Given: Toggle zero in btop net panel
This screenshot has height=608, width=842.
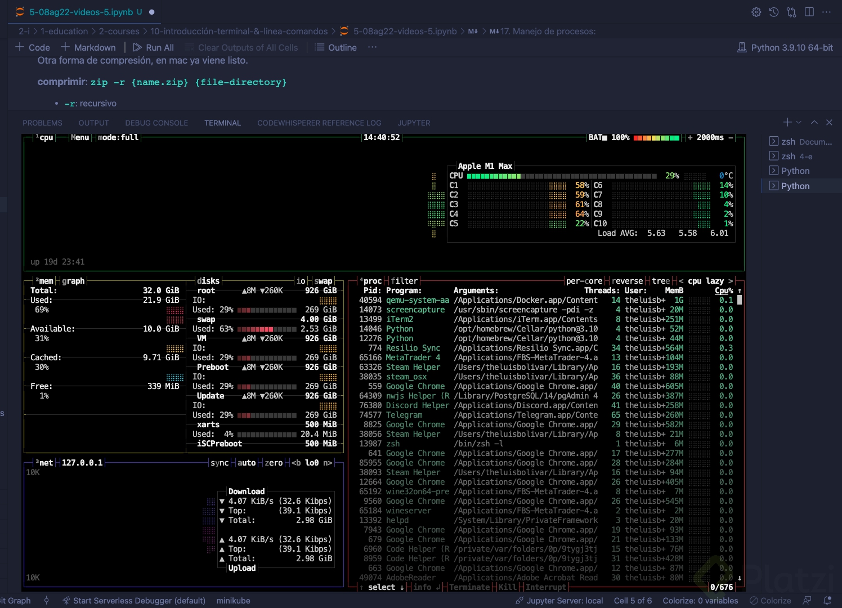Looking at the screenshot, I should click(274, 463).
